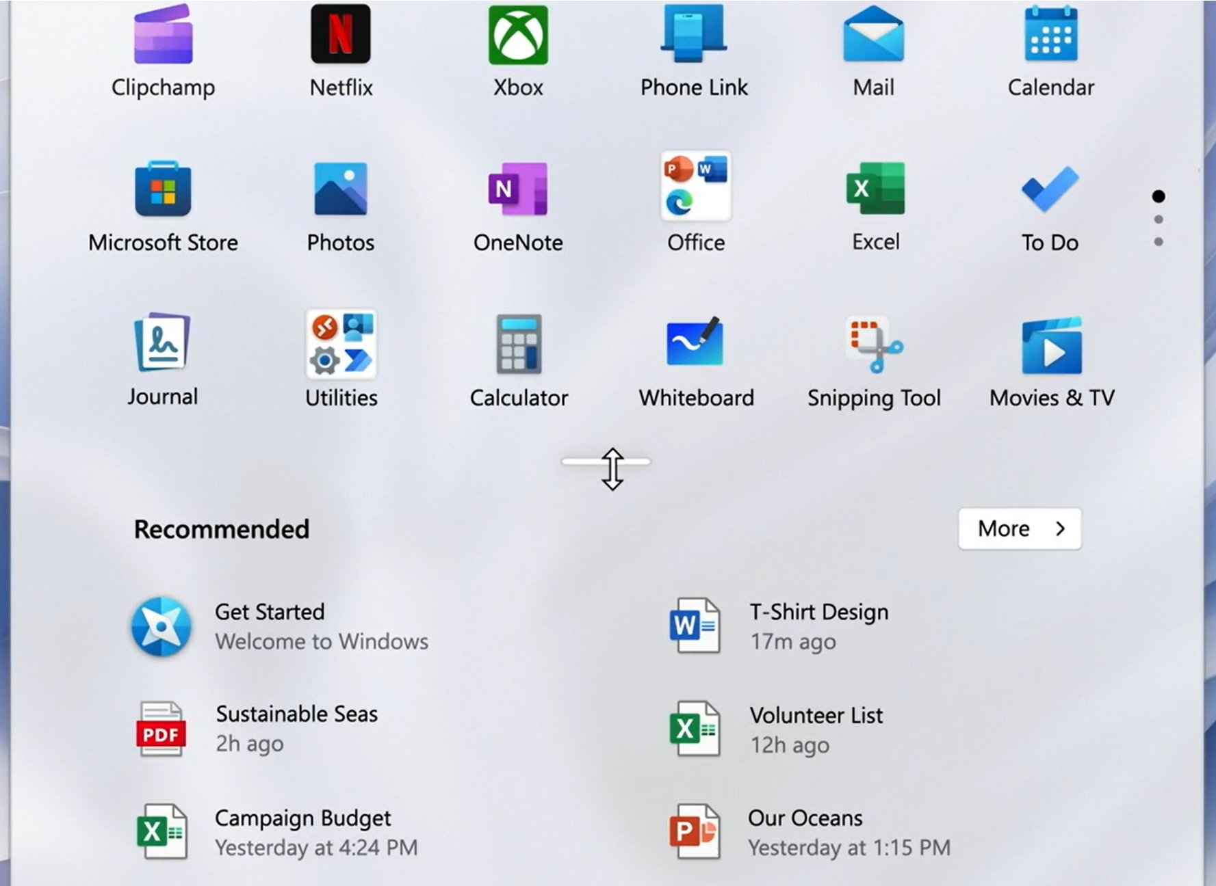Switch to third pinned apps page dot
The width and height of the screenshot is (1216, 886).
[x=1159, y=242]
